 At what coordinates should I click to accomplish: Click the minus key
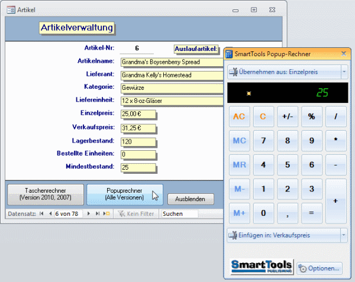tap(336, 165)
